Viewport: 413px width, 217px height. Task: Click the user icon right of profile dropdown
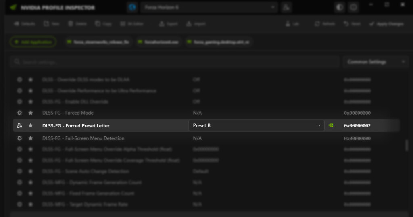coord(286,7)
